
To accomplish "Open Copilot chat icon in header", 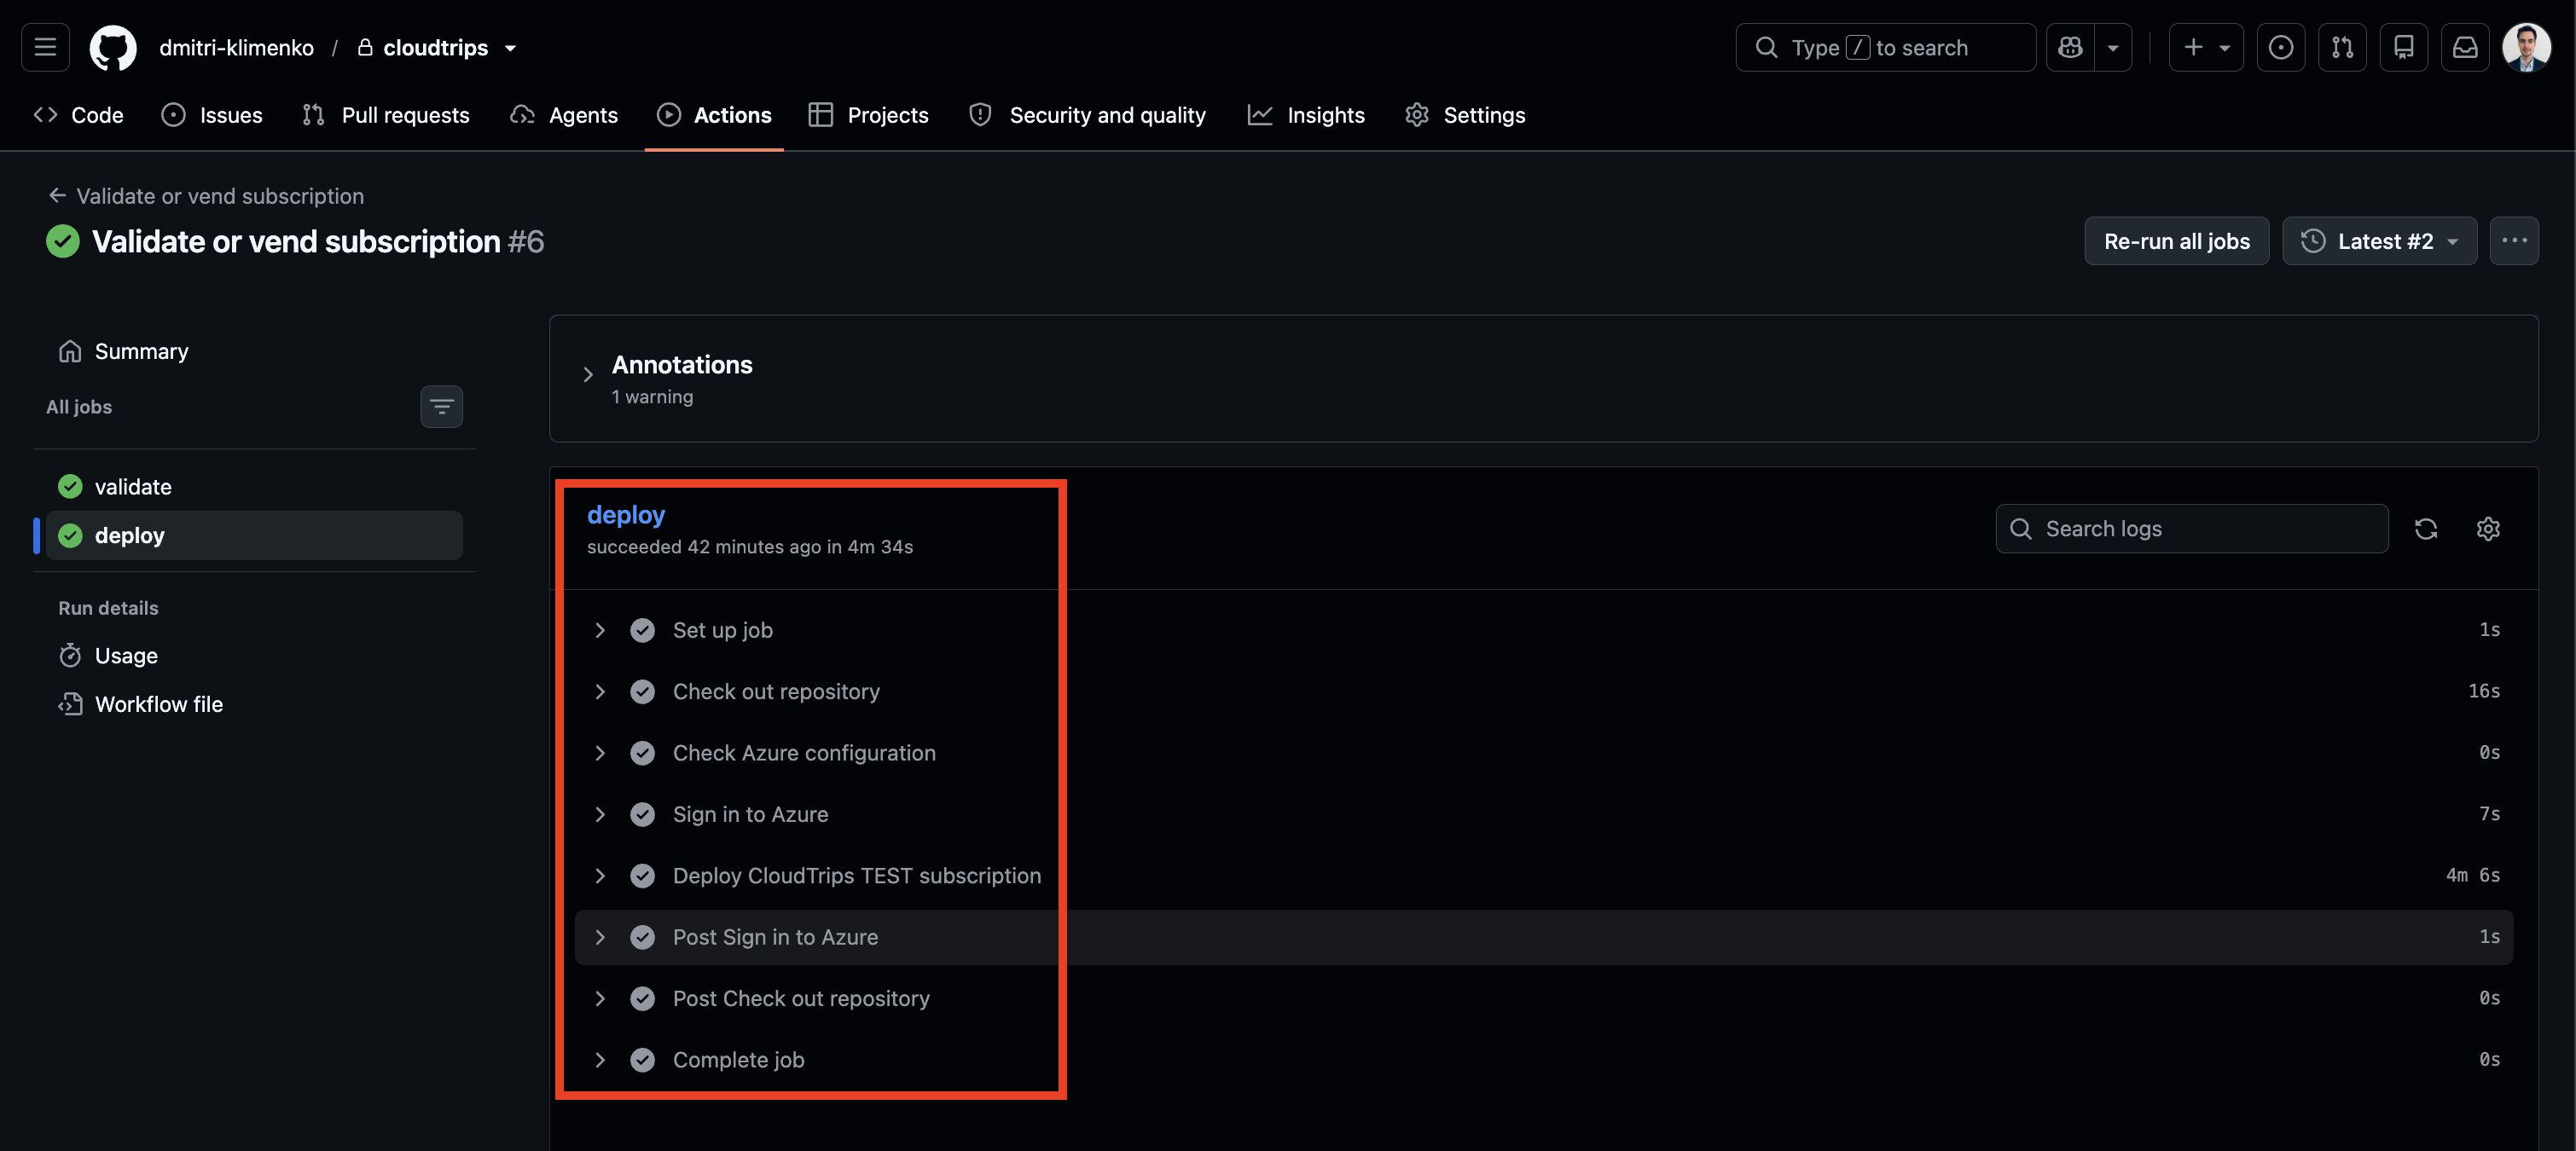I will (x=2070, y=47).
